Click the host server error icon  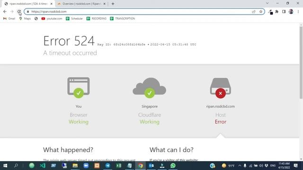[x=221, y=88]
